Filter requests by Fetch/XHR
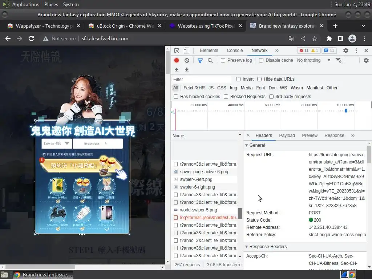 point(194,88)
